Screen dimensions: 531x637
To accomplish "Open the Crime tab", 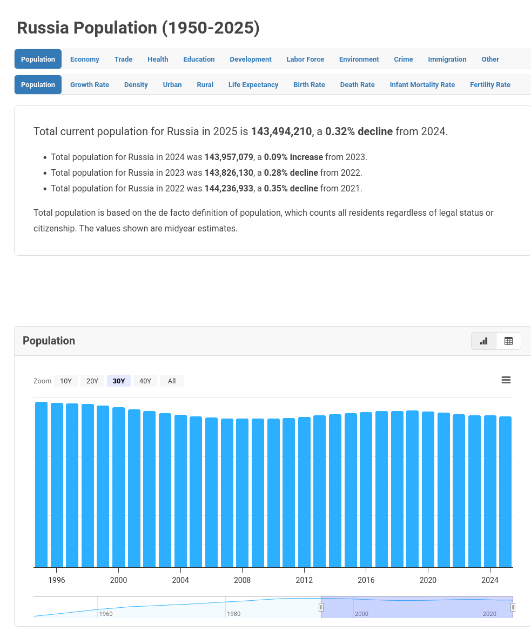I will tap(403, 59).
